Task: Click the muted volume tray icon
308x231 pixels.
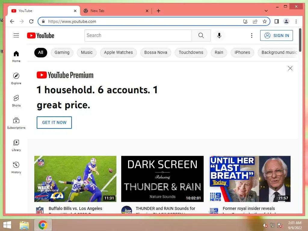Action: 265,225
